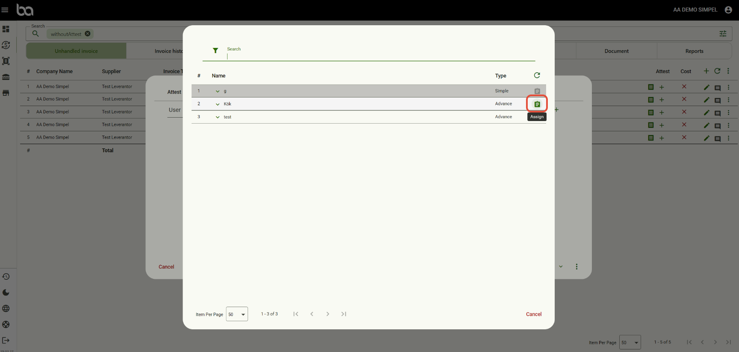Remove the withoutAttest filter chip
Image resolution: width=739 pixels, height=352 pixels.
[88, 34]
